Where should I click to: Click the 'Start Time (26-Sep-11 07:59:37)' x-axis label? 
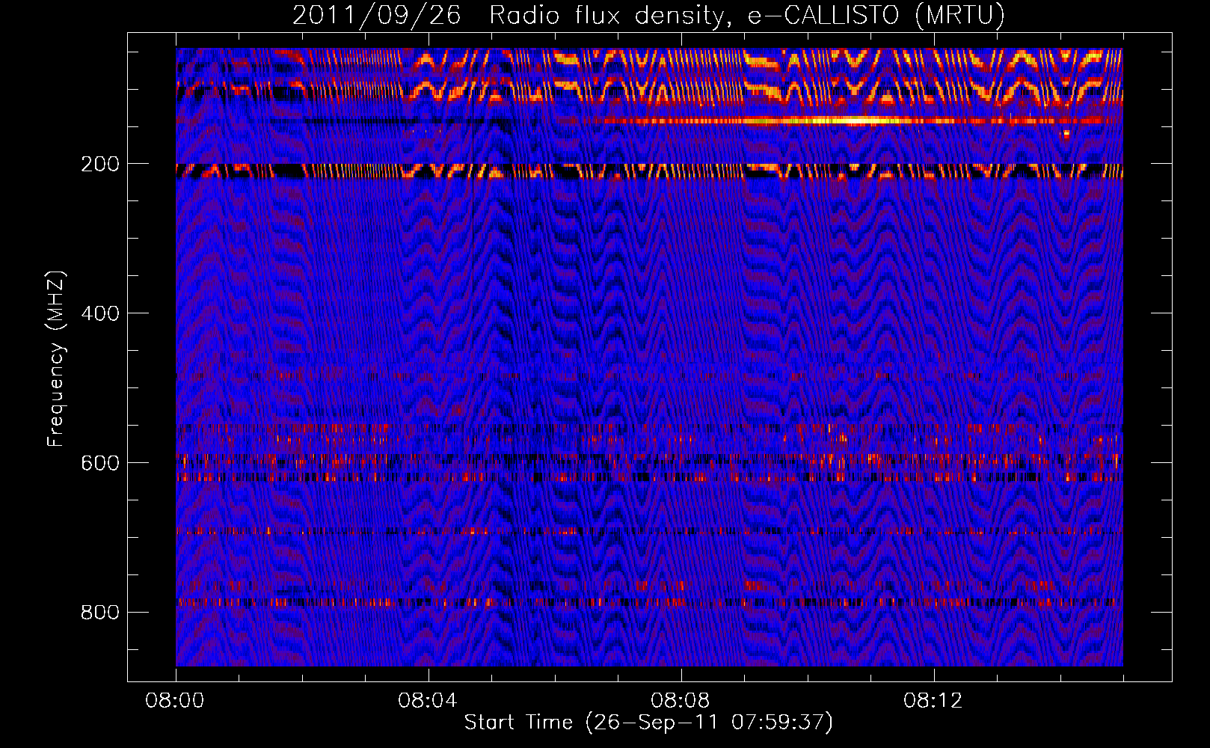coord(648,723)
